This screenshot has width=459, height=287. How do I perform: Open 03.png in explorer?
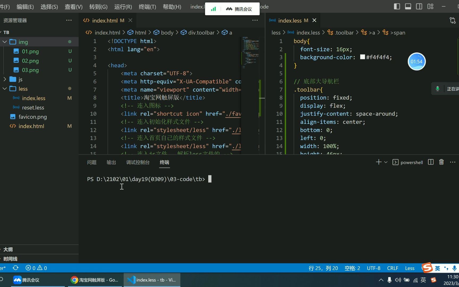click(x=30, y=70)
